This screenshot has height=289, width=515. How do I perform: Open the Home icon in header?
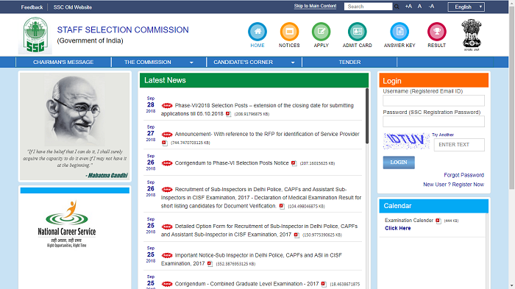click(257, 32)
